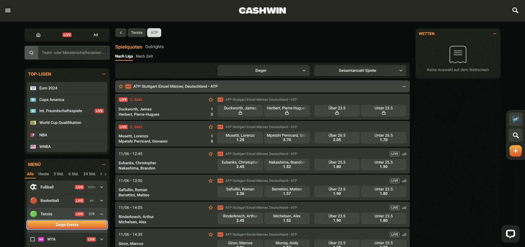Switch to Spielquoten tab

click(129, 47)
